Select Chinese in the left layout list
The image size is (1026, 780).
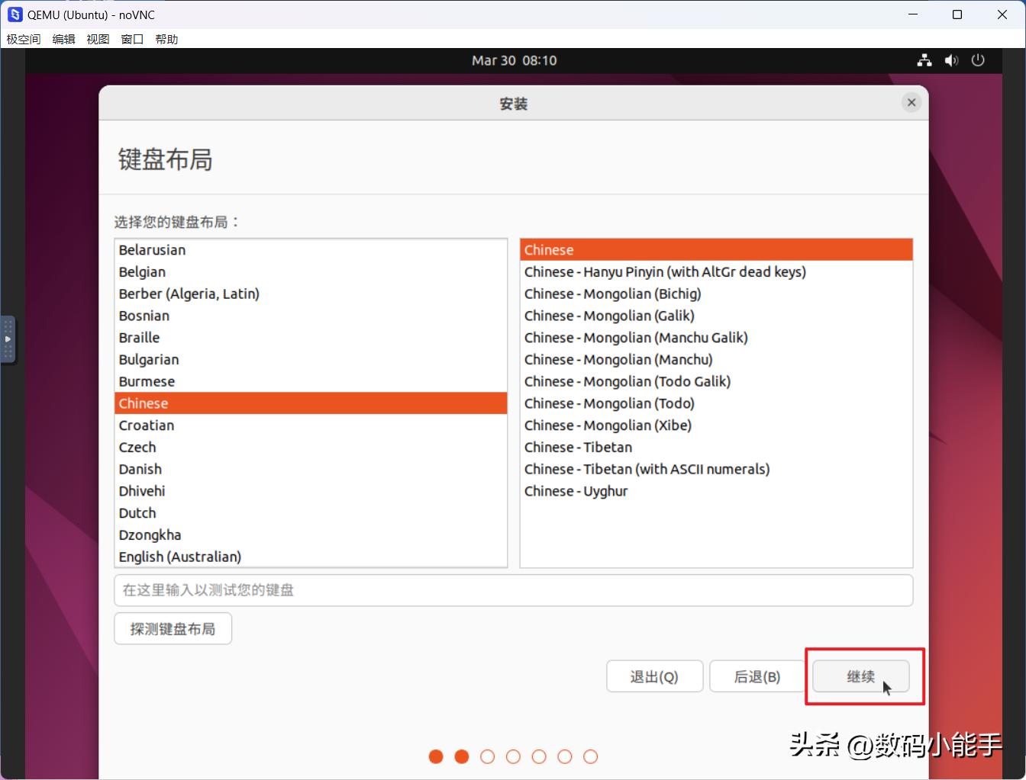[311, 403]
